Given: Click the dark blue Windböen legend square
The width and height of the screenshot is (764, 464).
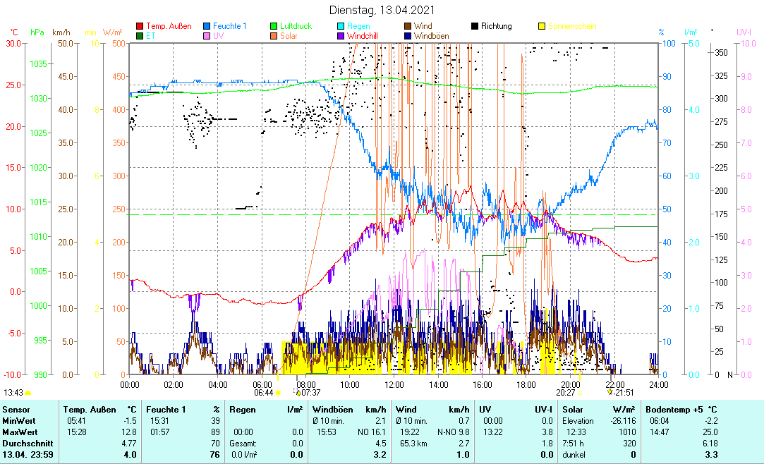Looking at the screenshot, I should click(x=408, y=36).
